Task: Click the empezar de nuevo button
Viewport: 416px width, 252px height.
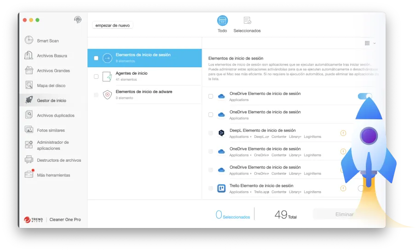Action: [x=112, y=25]
